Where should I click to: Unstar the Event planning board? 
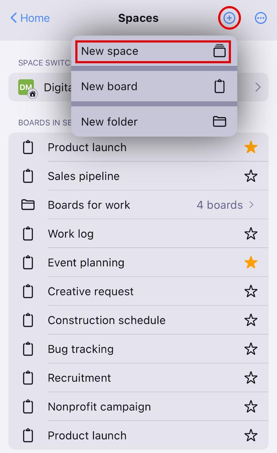click(x=251, y=263)
